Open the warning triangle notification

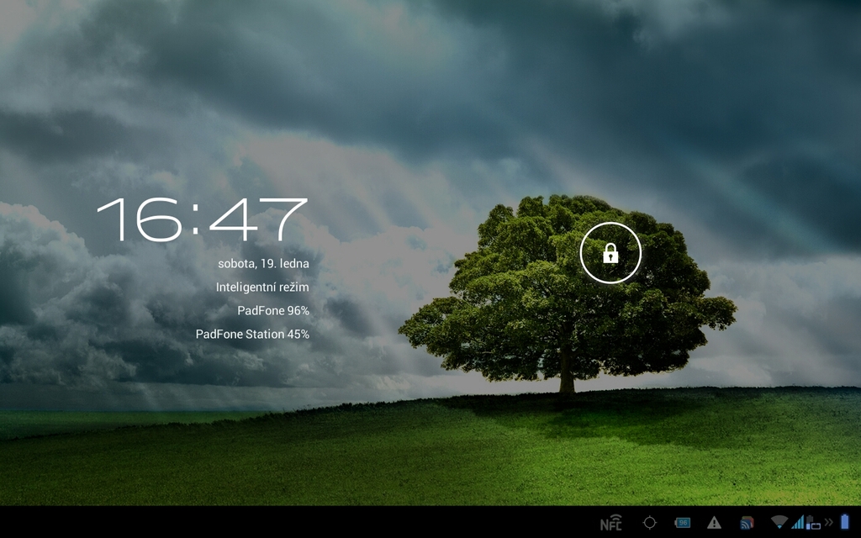click(x=714, y=523)
